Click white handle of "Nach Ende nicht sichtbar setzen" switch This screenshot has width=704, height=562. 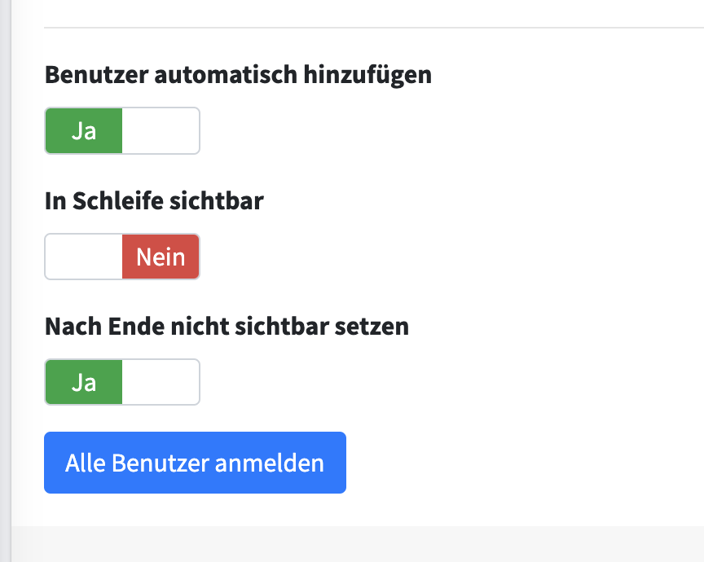point(161,382)
